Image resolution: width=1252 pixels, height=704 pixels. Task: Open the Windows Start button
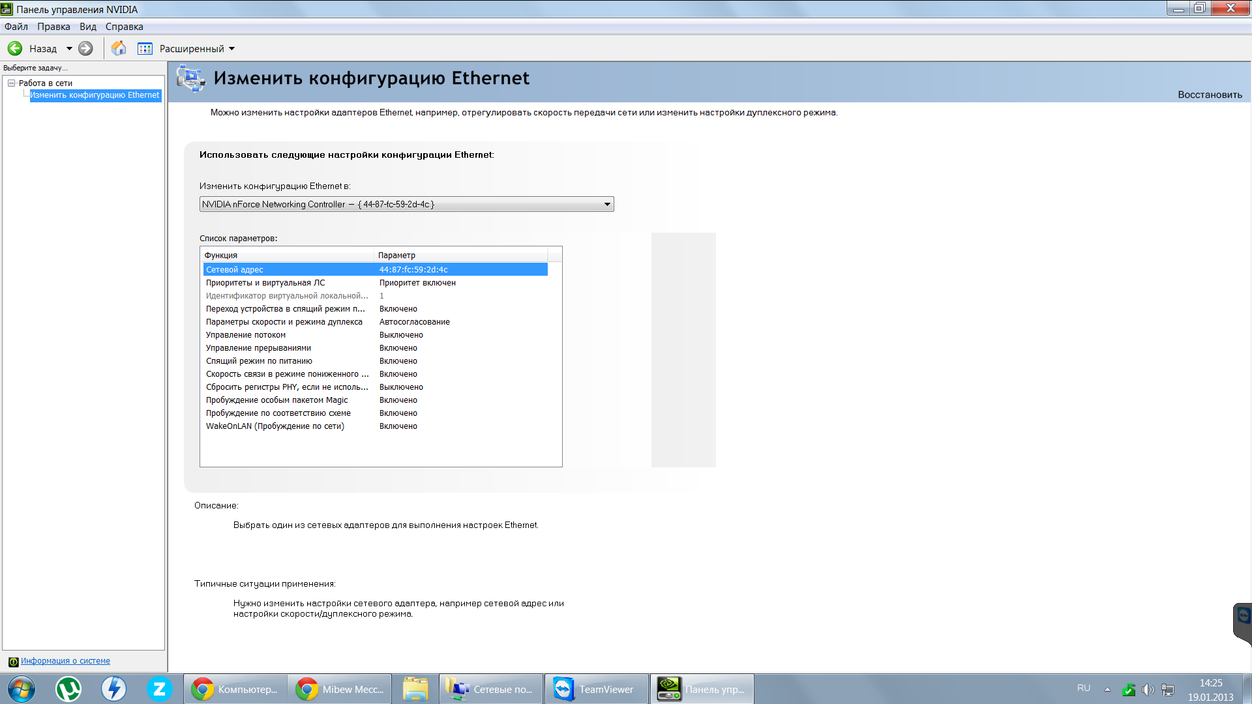(21, 689)
